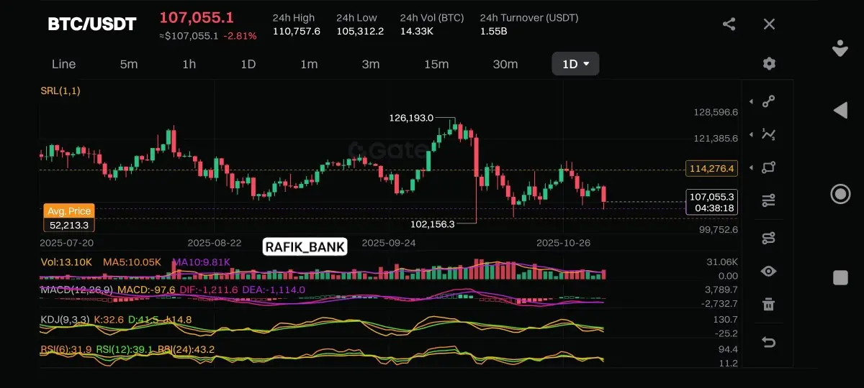The image size is (864, 388).
Task: Select the 3m interval
Action: pyautogui.click(x=371, y=64)
